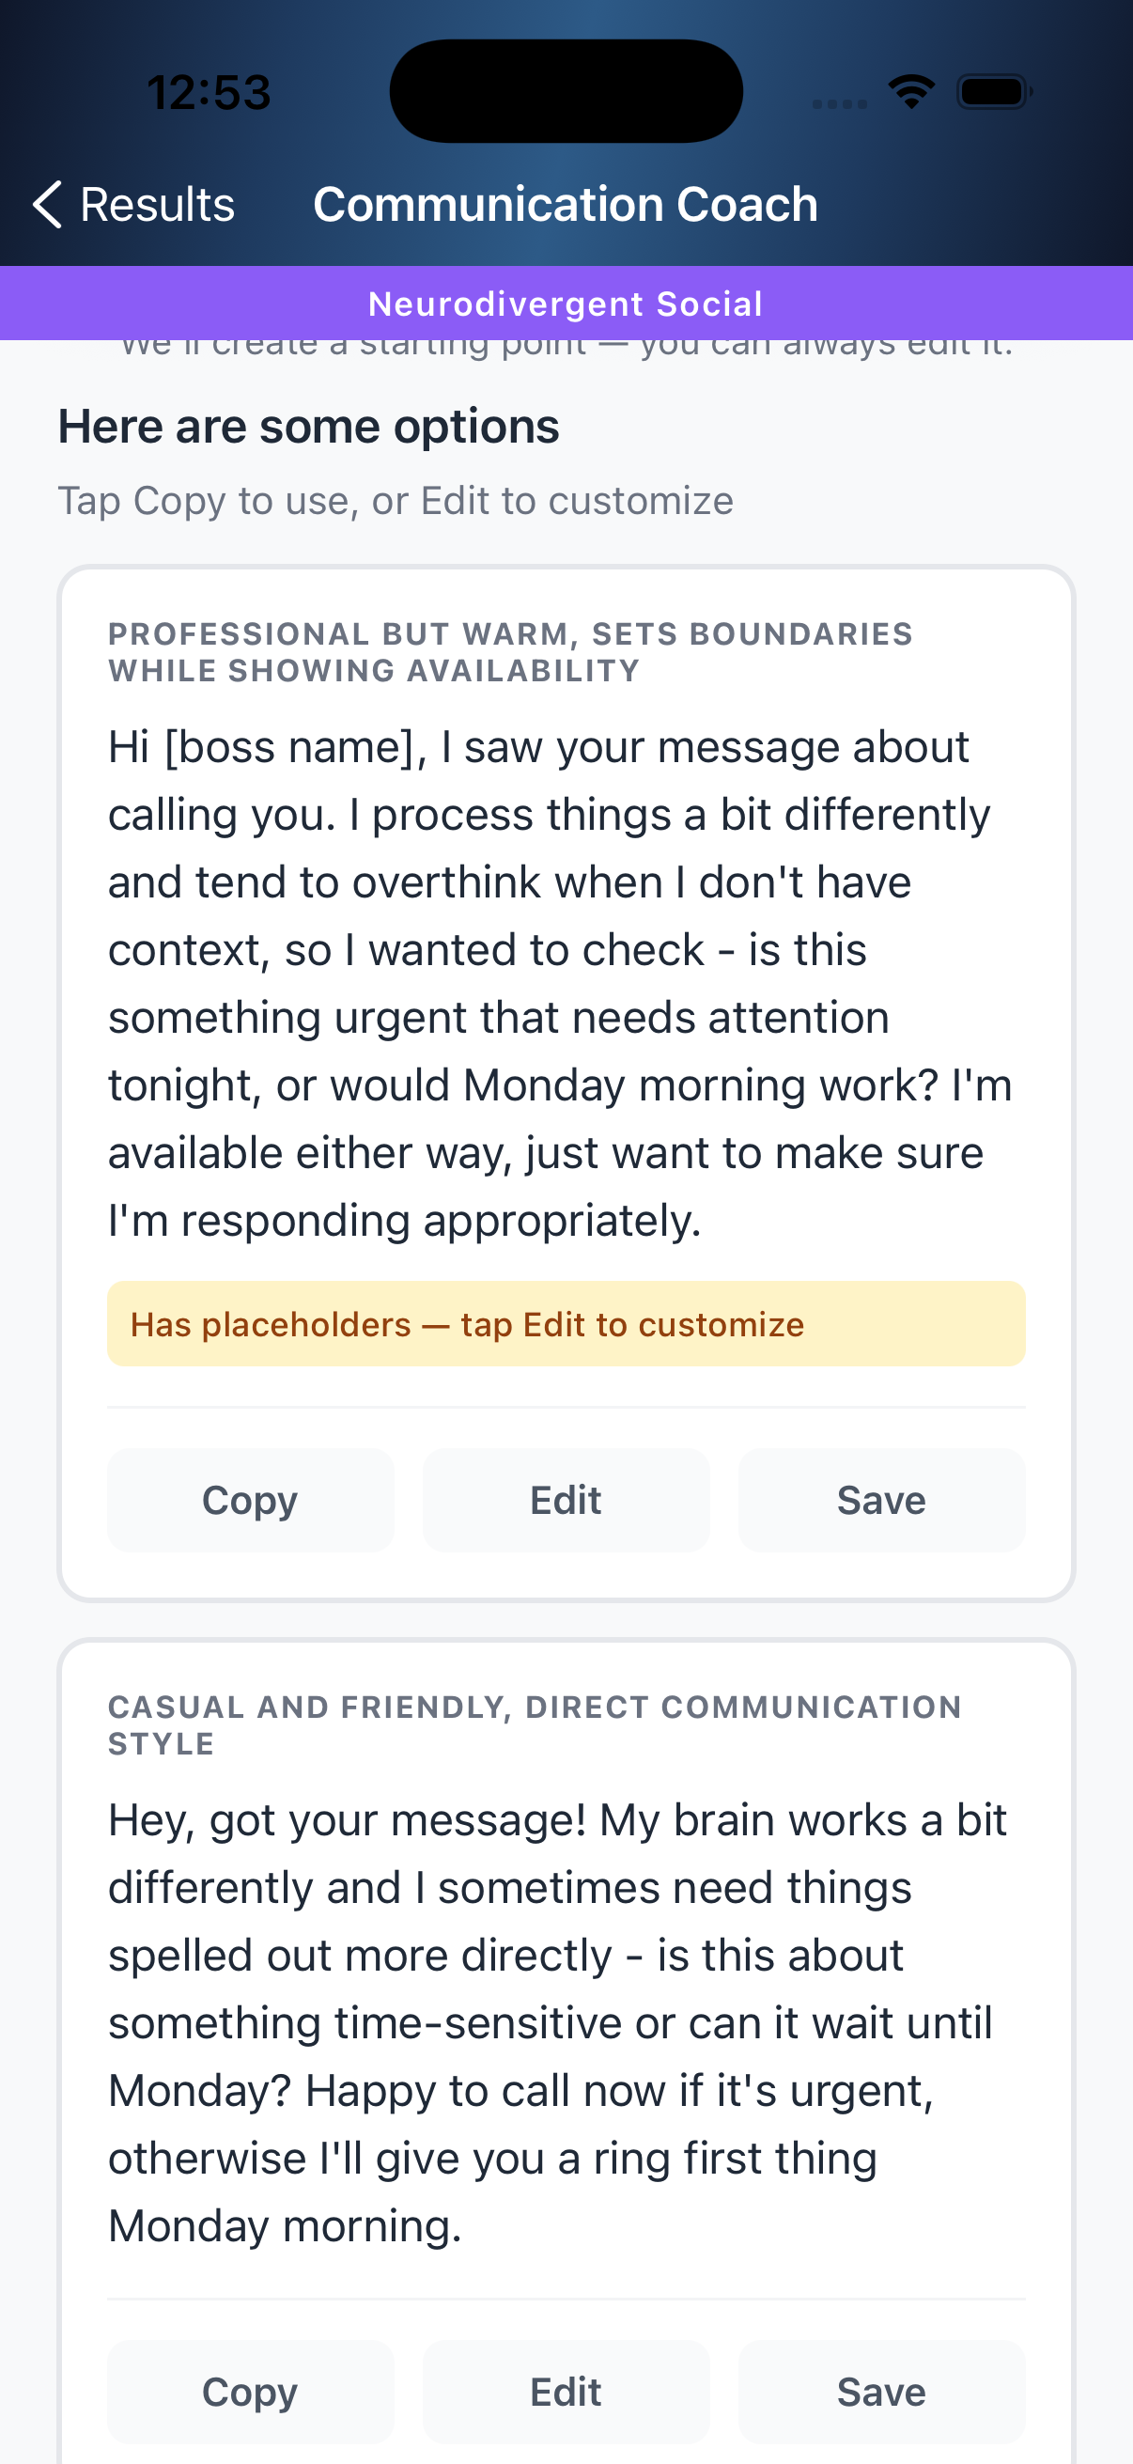Tap the 'Tap Copy to use' hint text
The image size is (1133, 2464).
396,501
